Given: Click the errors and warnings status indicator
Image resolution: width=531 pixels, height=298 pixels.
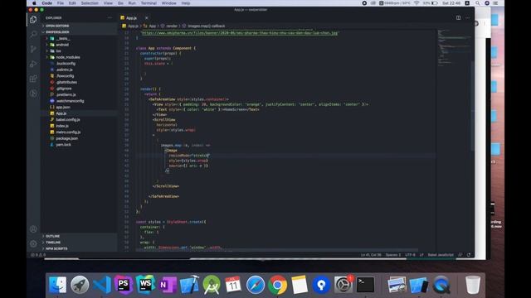Looking at the screenshot, I should click(x=38, y=255).
